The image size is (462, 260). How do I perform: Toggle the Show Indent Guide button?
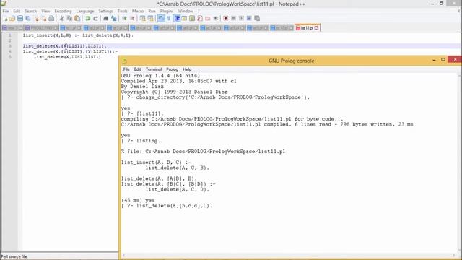[177, 18]
